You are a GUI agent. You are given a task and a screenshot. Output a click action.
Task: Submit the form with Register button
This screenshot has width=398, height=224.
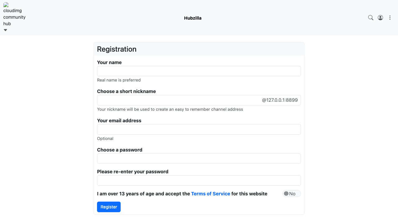click(109, 207)
